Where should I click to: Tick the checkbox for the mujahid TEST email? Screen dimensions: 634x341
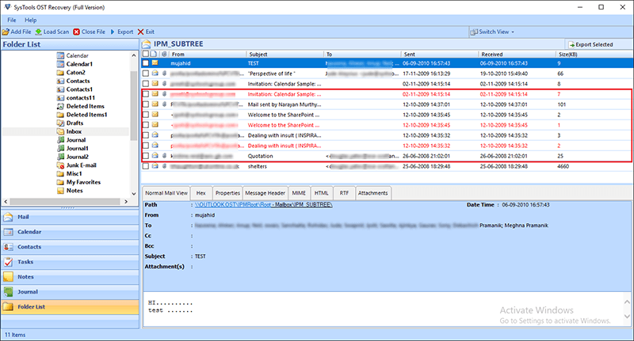tap(146, 63)
